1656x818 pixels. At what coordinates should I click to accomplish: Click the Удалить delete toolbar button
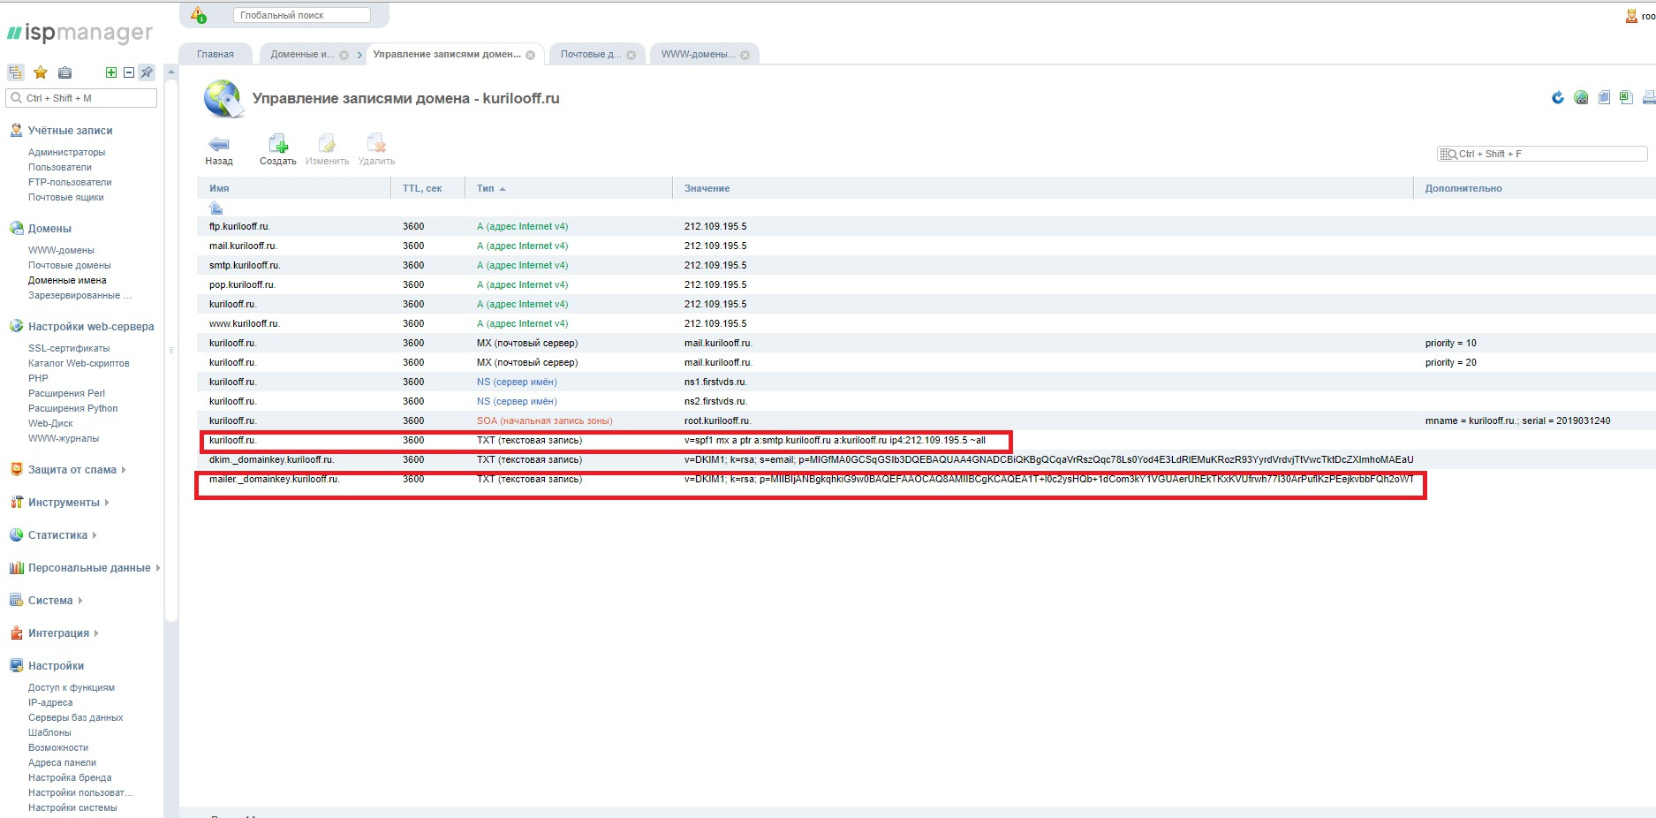tap(376, 150)
